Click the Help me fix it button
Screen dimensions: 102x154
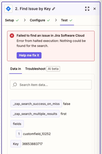click(29, 55)
